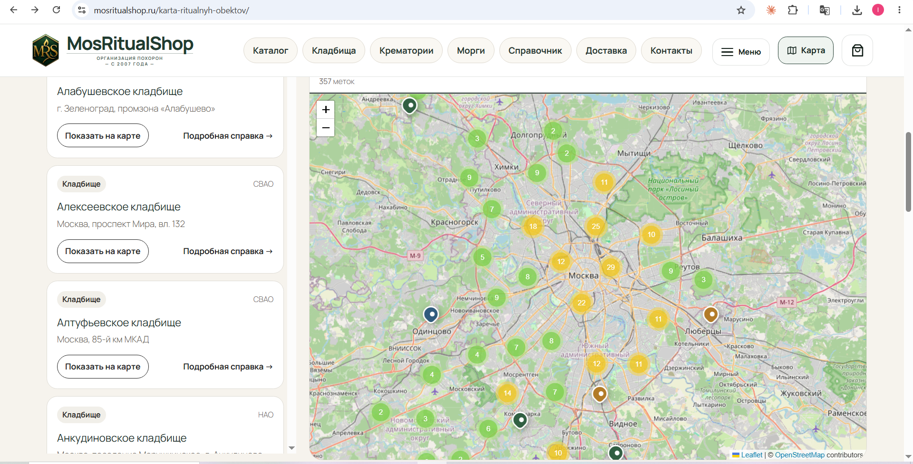
Task: Click the Алабушевское кладбище title
Action: click(x=120, y=92)
